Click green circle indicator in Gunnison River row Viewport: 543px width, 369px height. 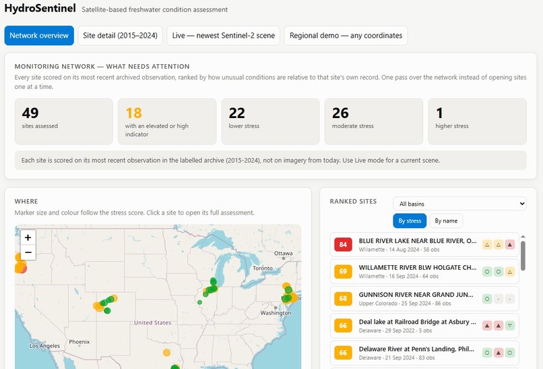tap(487, 299)
